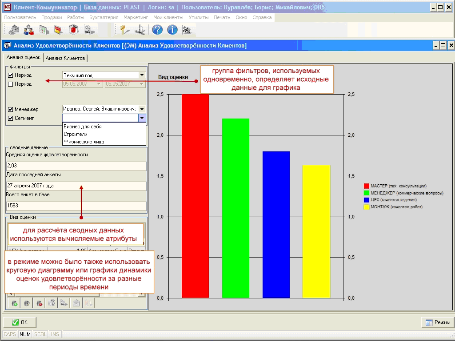Image resolution: width=455 pixels, height=341 pixels.
Task: Click the envelope icon below the table
Action: [x=76, y=303]
